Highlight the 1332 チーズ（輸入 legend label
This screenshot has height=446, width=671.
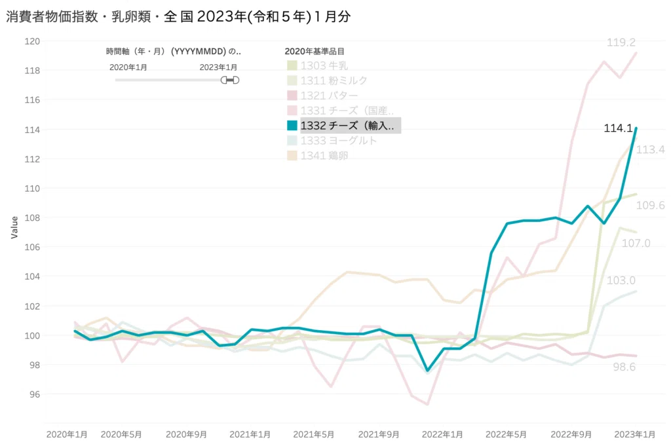click(347, 125)
